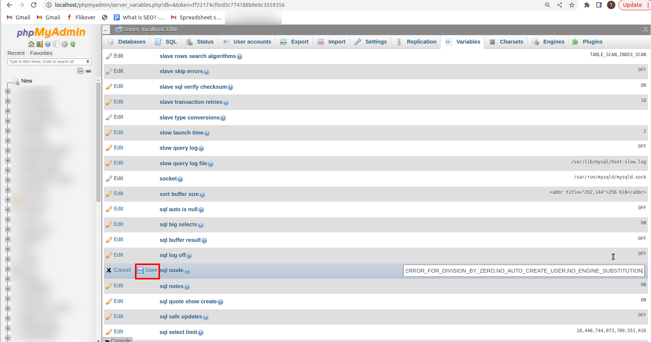Click the sql mode value input field

(x=524, y=271)
